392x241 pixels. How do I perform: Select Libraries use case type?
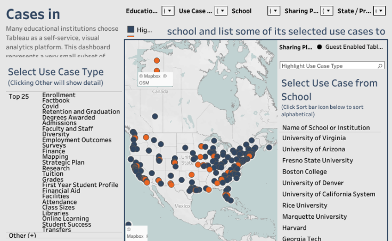[55, 213]
